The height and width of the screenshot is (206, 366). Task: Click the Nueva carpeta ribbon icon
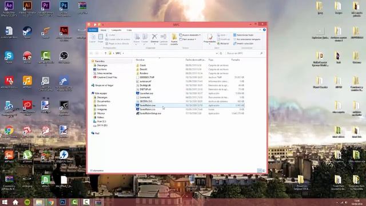point(174,39)
